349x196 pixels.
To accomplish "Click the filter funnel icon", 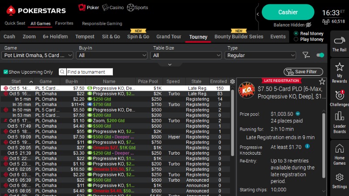I will pos(306,55).
